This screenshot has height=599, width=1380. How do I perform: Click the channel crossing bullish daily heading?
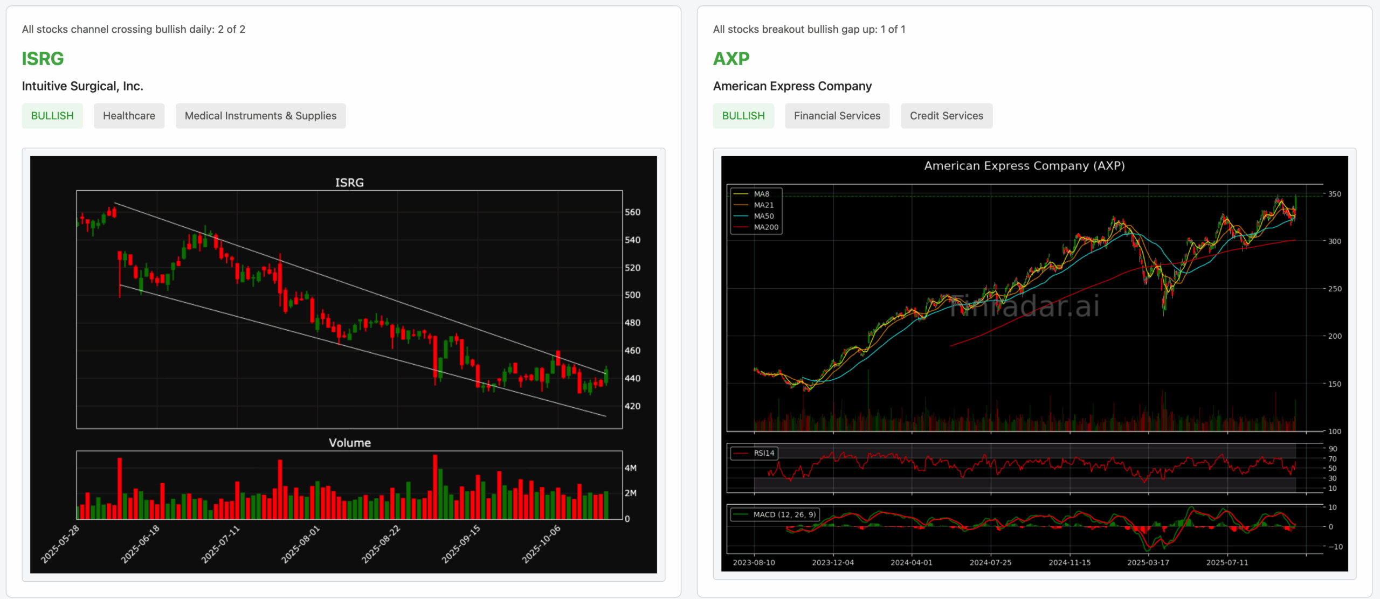pos(133,29)
